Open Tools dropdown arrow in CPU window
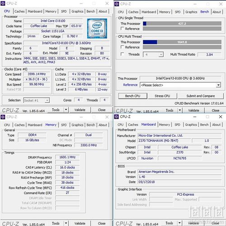This screenshot has height=226, width=226. tap(66, 110)
